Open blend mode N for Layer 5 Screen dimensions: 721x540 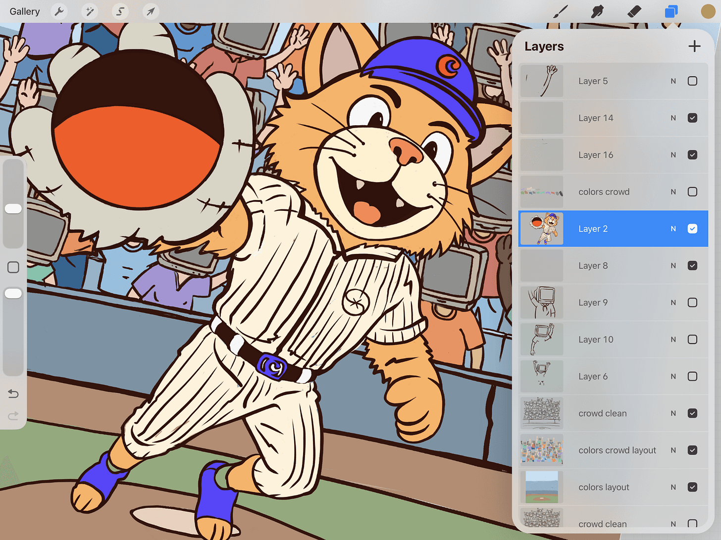click(673, 81)
